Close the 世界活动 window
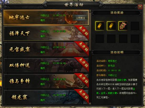 click(x=140, y=7)
